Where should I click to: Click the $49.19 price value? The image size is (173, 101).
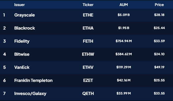tap(159, 67)
